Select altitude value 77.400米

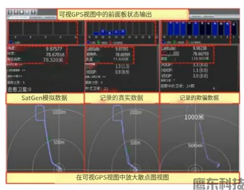(121, 59)
